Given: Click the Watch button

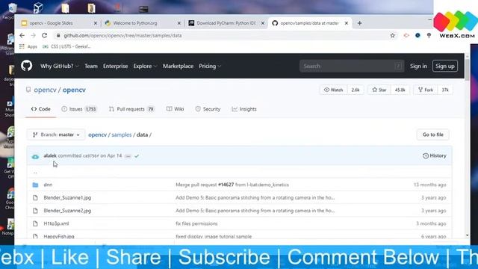Looking at the screenshot, I should 334,90.
